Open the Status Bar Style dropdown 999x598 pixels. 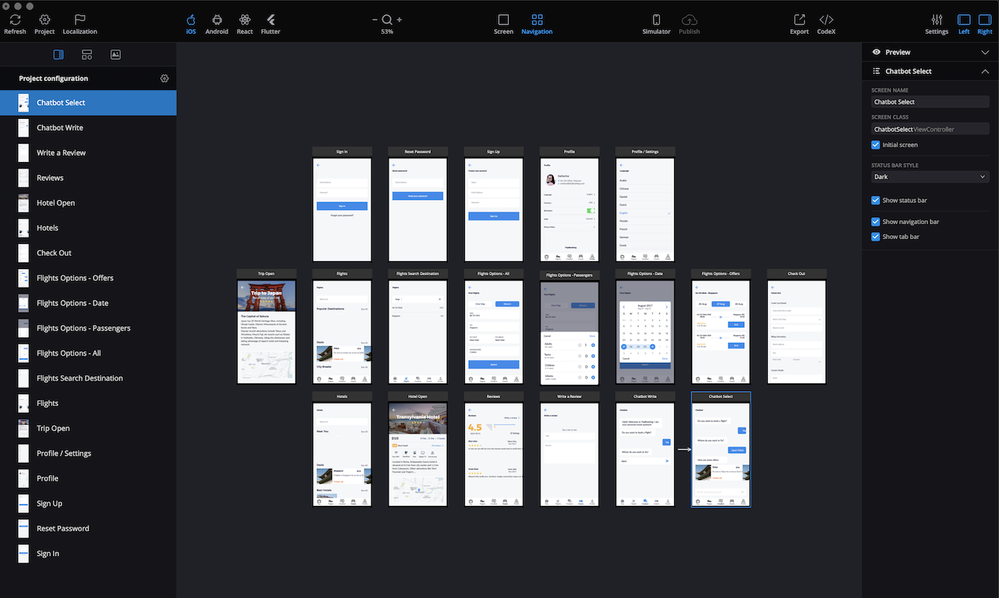click(929, 176)
